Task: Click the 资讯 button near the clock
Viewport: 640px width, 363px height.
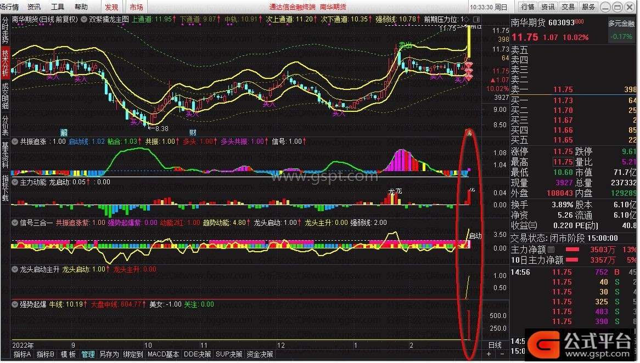Action: [548, 7]
